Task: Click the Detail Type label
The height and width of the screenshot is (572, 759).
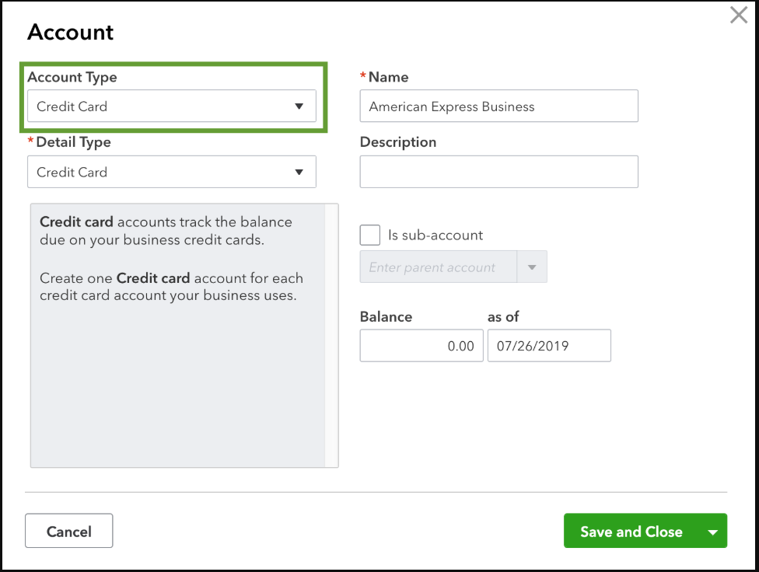Action: (x=73, y=142)
